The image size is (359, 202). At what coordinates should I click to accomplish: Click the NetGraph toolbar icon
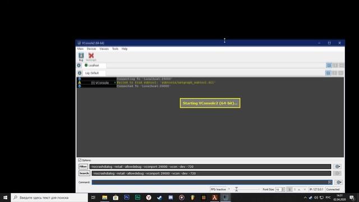tap(91, 57)
